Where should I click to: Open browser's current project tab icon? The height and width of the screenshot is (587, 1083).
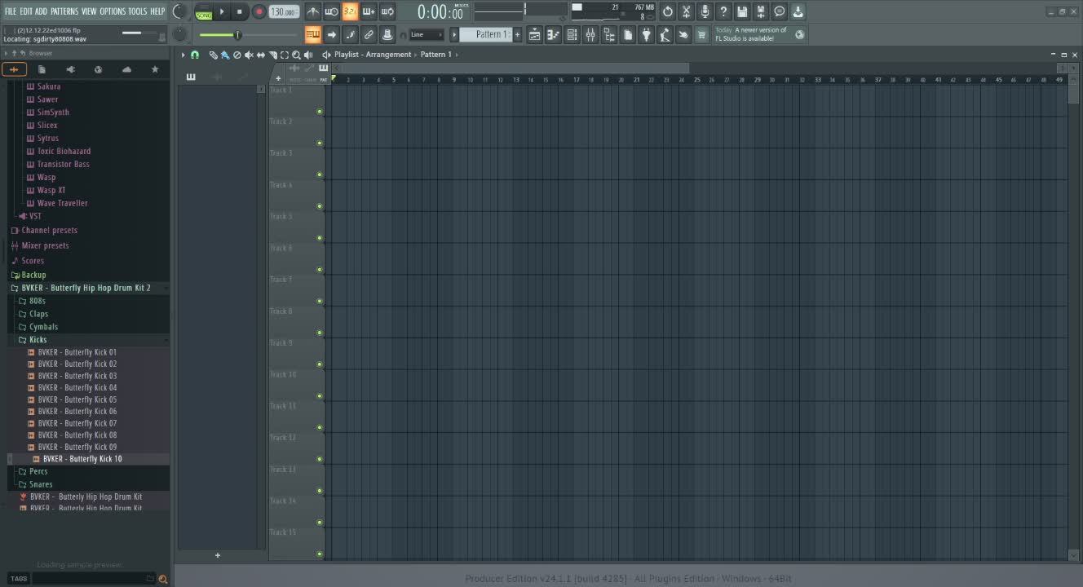tap(42, 69)
